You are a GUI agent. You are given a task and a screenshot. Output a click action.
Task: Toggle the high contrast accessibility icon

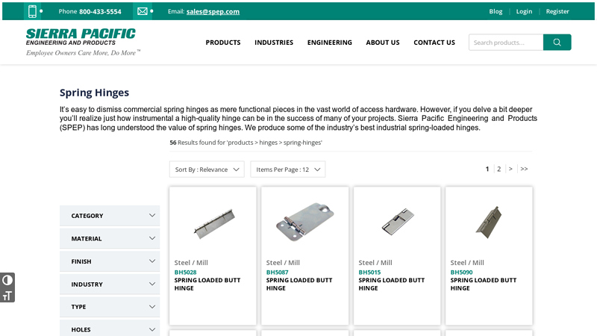[x=7, y=281]
